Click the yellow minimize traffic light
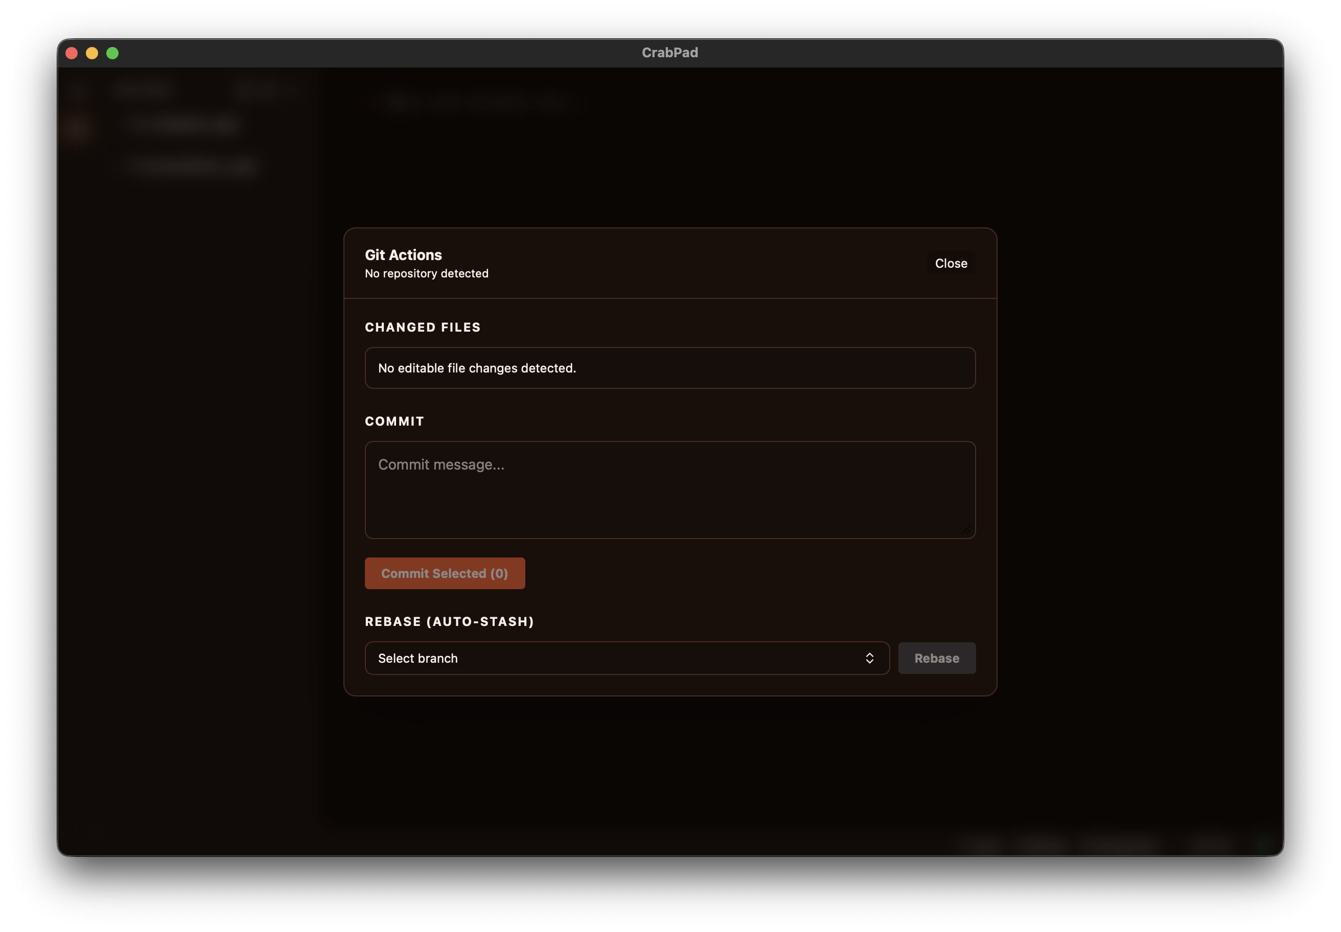Image resolution: width=1341 pixels, height=932 pixels. (91, 53)
